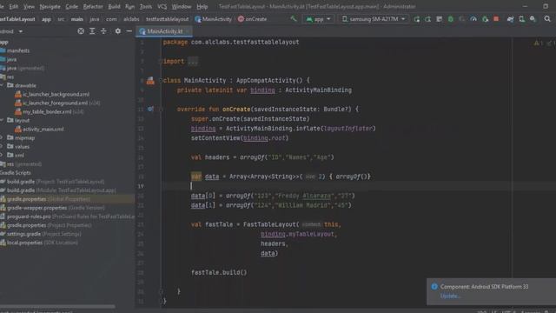556x313 pixels.
Task: Select local.properties in Gradle Scripts
Action: point(39,243)
